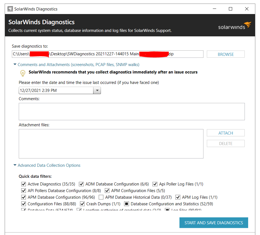The height and width of the screenshot is (235, 260).
Task: Enable APM Database Historical Data (0/37)
Action: click(101, 197)
